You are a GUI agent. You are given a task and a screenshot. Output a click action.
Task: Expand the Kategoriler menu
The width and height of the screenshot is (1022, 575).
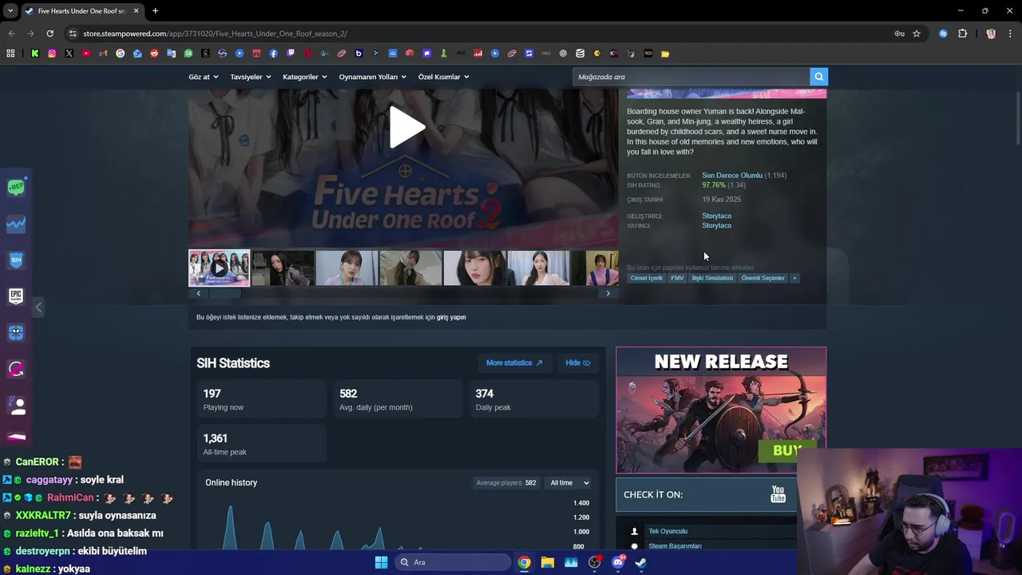(x=305, y=77)
